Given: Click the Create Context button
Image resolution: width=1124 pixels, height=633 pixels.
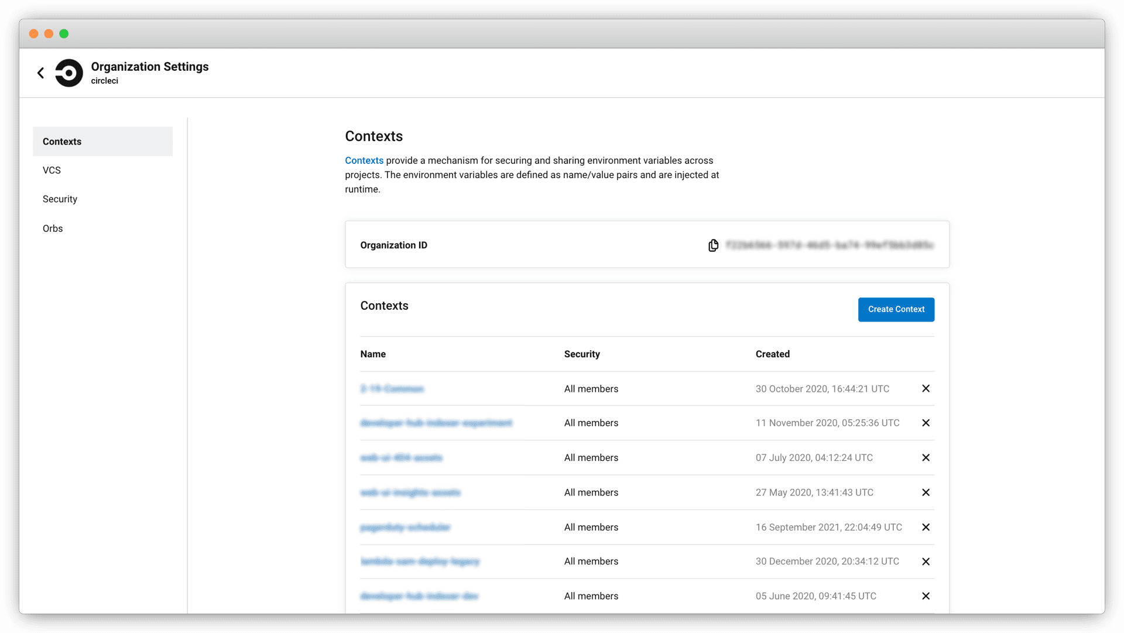Looking at the screenshot, I should (896, 309).
